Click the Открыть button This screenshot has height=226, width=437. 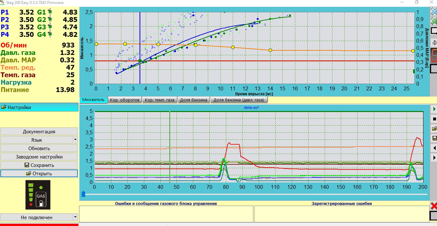pos(39,173)
